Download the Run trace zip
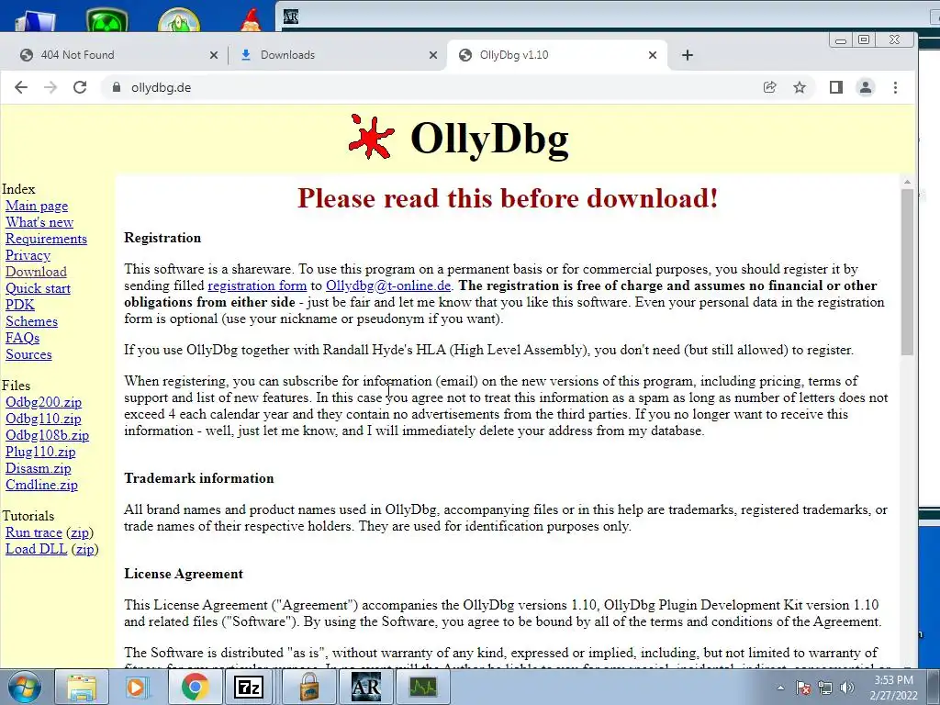940x705 pixels. pyautogui.click(x=80, y=532)
